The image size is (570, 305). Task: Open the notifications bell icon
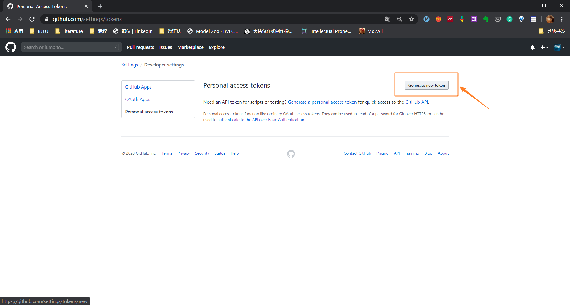(x=533, y=47)
